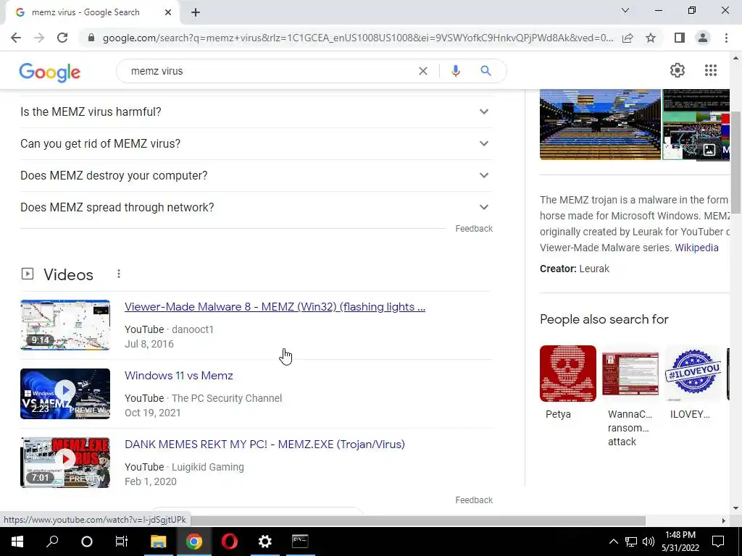742x556 pixels.
Task: Expand 'Is the MEMZ virus harmful?'
Action: (257, 111)
